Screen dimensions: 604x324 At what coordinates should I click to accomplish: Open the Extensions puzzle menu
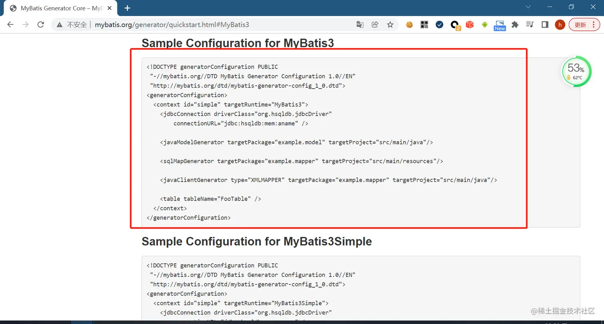point(515,25)
